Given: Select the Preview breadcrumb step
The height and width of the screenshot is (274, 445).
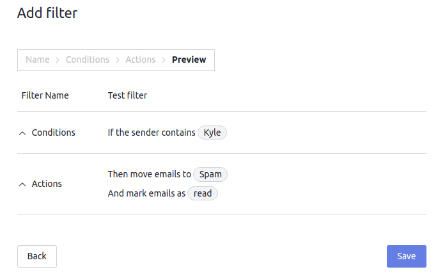Looking at the screenshot, I should point(189,60).
